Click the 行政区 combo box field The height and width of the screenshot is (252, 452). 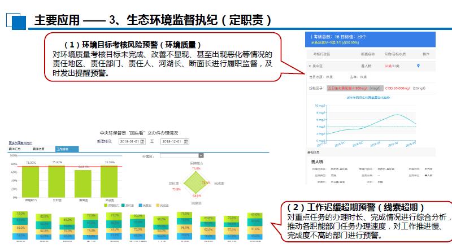coord(179,155)
